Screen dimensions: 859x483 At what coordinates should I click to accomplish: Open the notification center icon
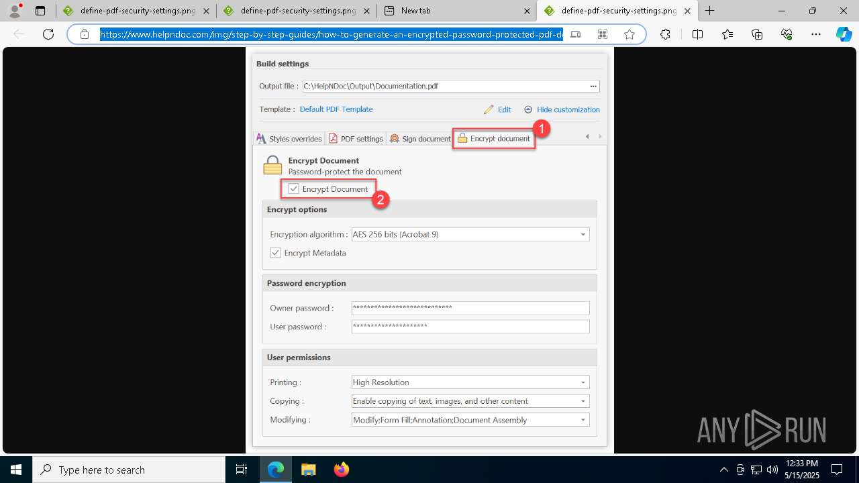coord(837,470)
